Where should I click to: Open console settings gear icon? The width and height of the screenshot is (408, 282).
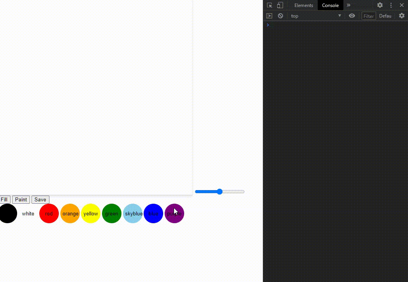click(x=402, y=16)
